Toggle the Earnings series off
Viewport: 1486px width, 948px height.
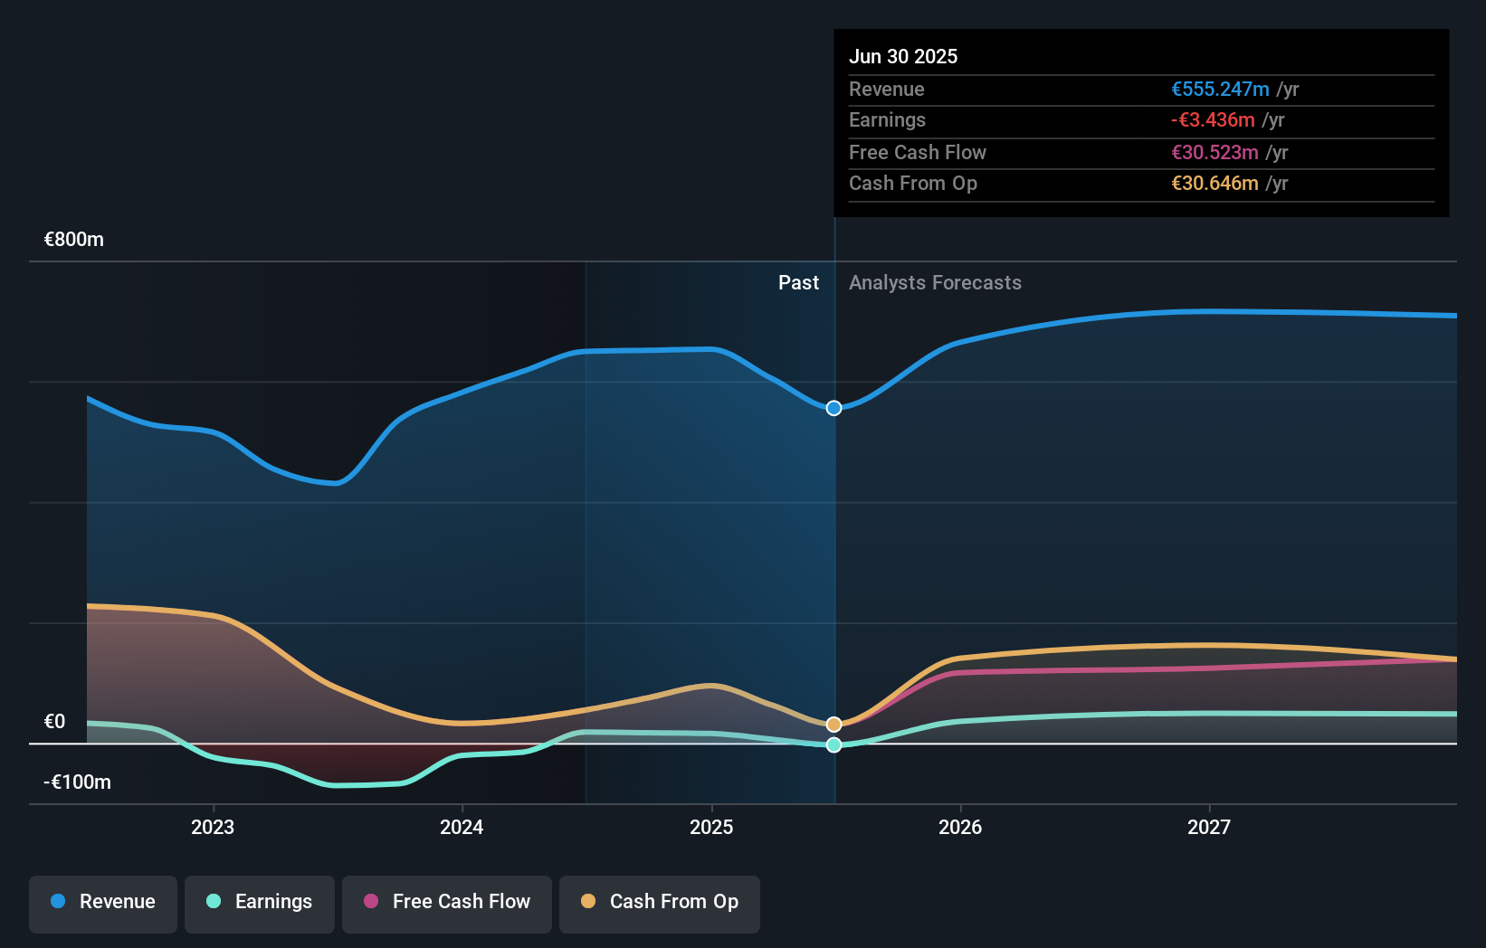(260, 902)
